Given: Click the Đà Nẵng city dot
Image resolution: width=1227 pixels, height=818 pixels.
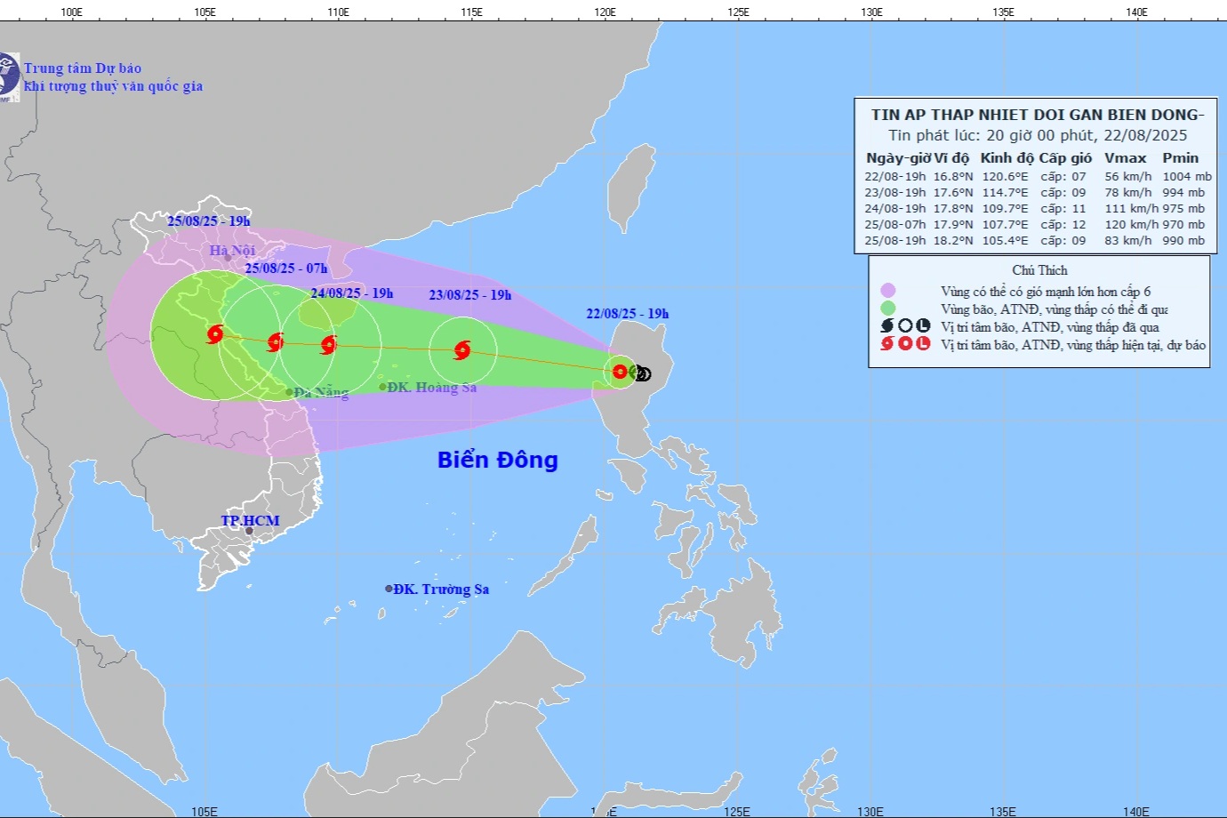Looking at the screenshot, I should [289, 392].
